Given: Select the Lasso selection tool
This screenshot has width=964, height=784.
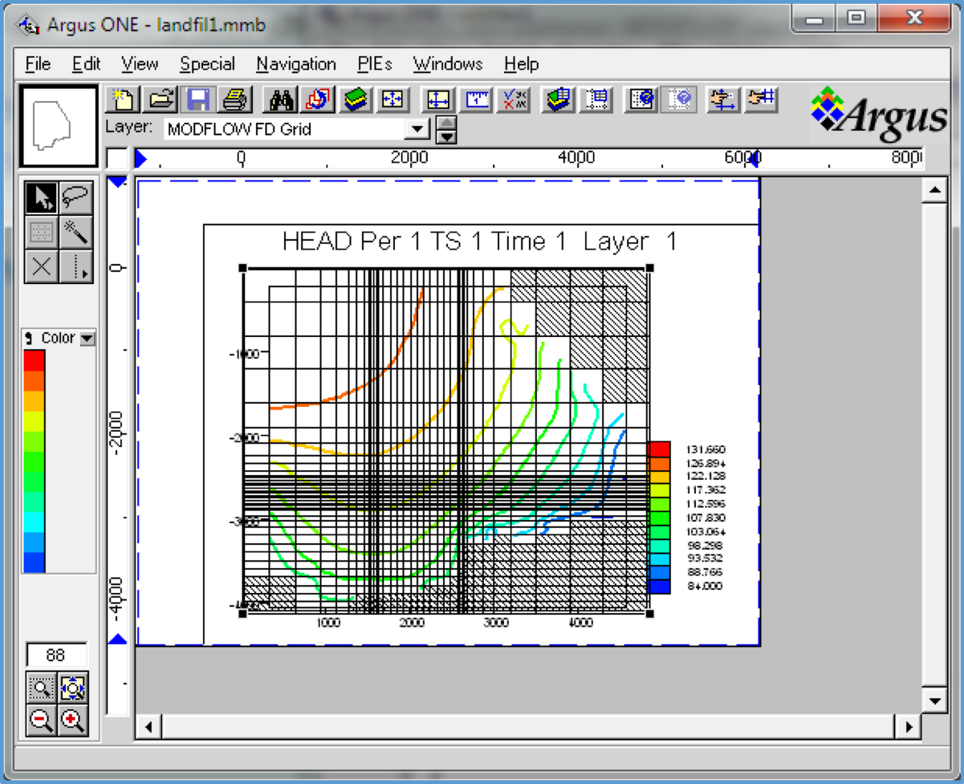Looking at the screenshot, I should [77, 197].
